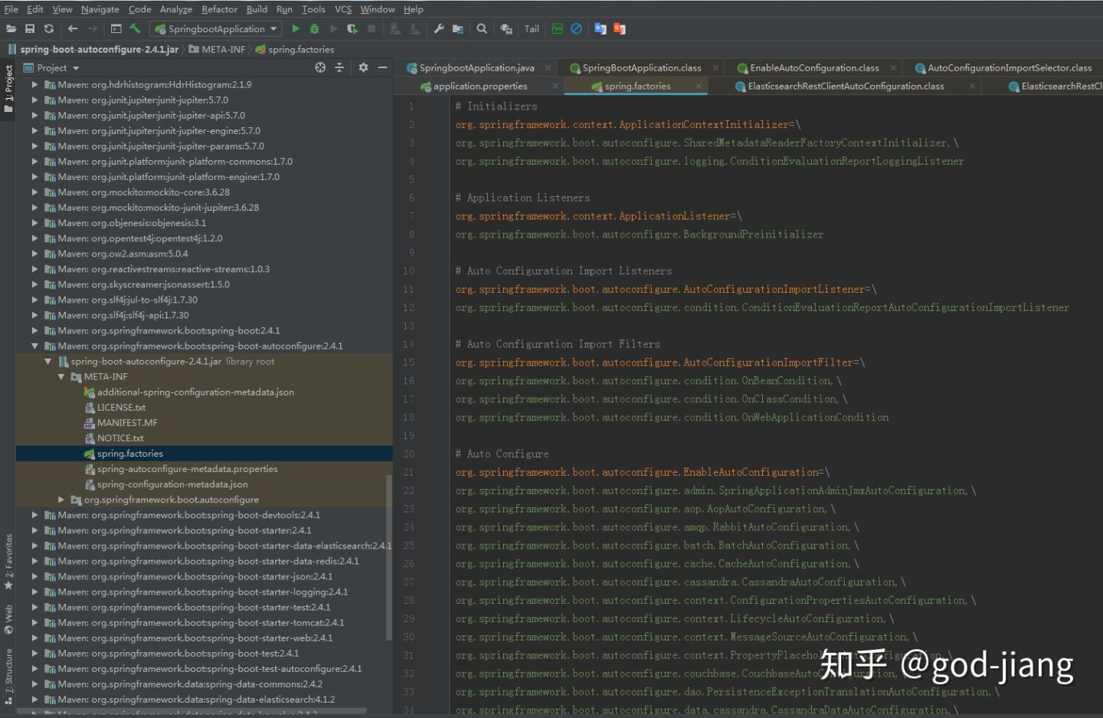This screenshot has height=718, width=1103.
Task: Open the Refactor menu
Action: tap(220, 9)
